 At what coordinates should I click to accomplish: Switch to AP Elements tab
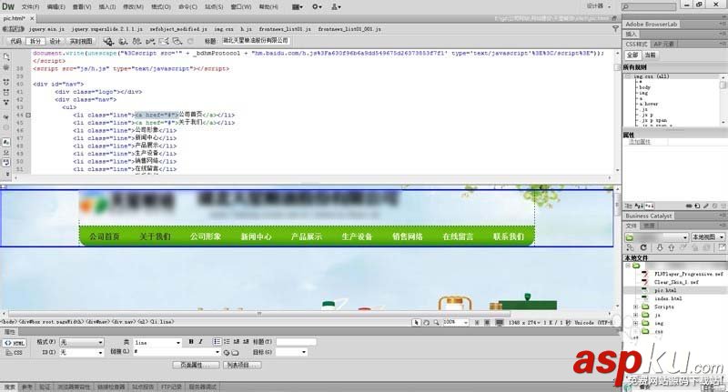point(664,44)
